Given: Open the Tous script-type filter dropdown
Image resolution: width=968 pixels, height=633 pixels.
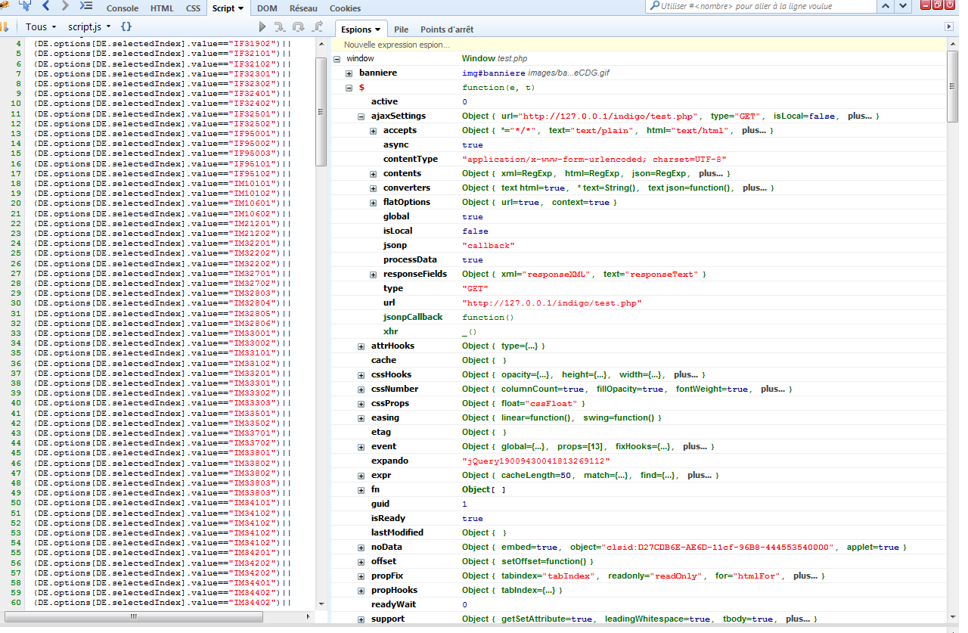Looking at the screenshot, I should 41,26.
